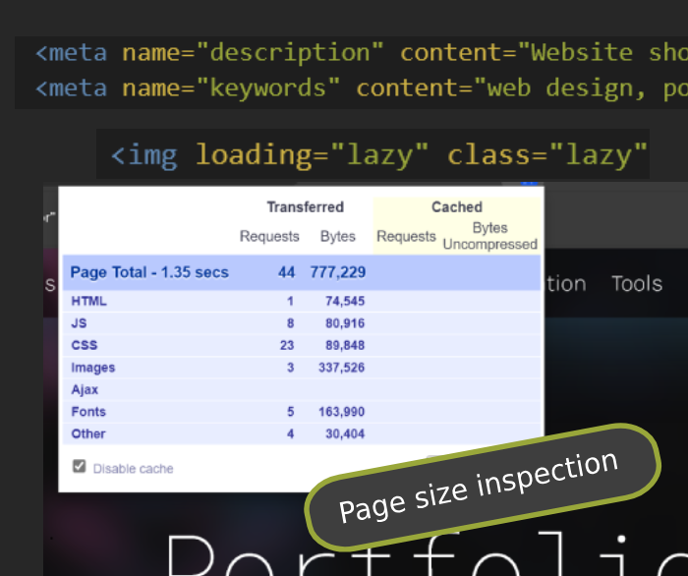Screen dimensions: 688x576
Task: Toggle the Disable cache checkbox
Action: [x=80, y=468]
